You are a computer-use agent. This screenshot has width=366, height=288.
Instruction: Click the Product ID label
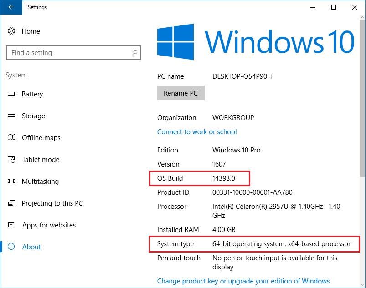click(x=173, y=192)
